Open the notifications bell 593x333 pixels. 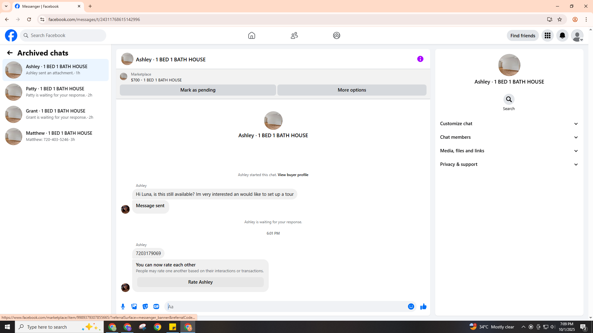(x=562, y=35)
